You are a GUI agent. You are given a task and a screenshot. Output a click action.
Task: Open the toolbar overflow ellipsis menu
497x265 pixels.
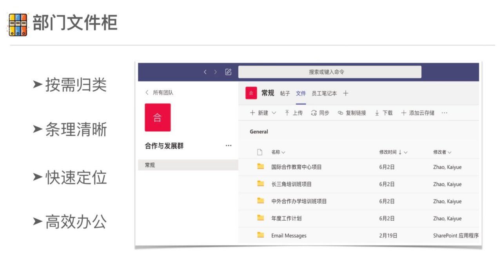click(x=444, y=113)
